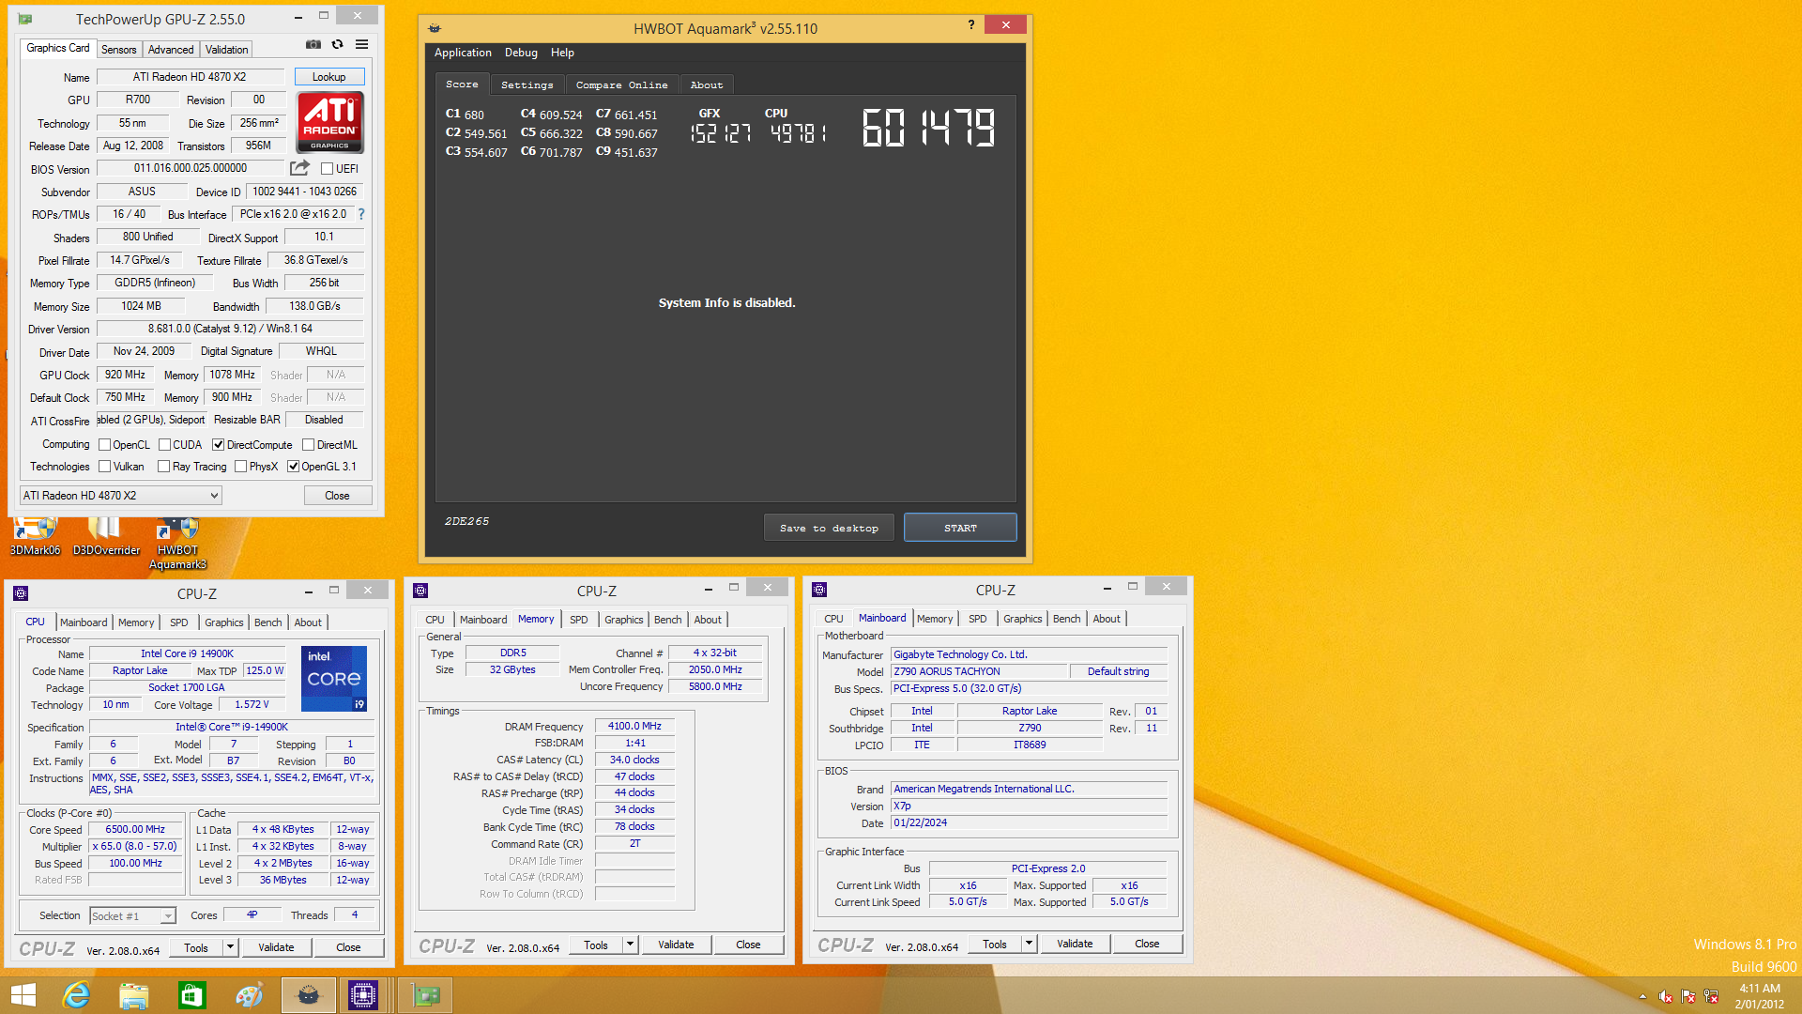
Task: Switch to the Sensors tab in GPU-Z
Action: [119, 50]
